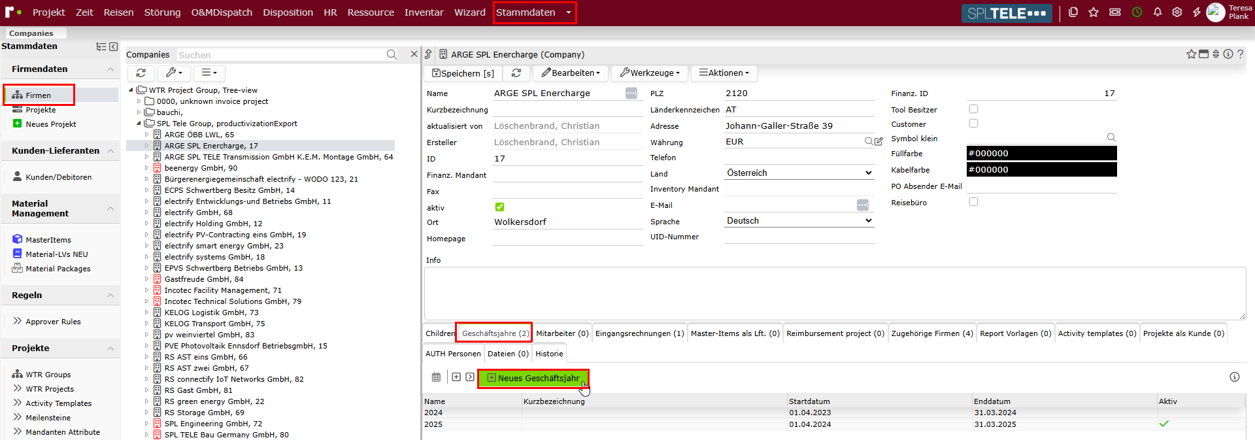The height and width of the screenshot is (440, 1255).
Task: Click the Füllfarbe black color field
Action: pos(1041,154)
